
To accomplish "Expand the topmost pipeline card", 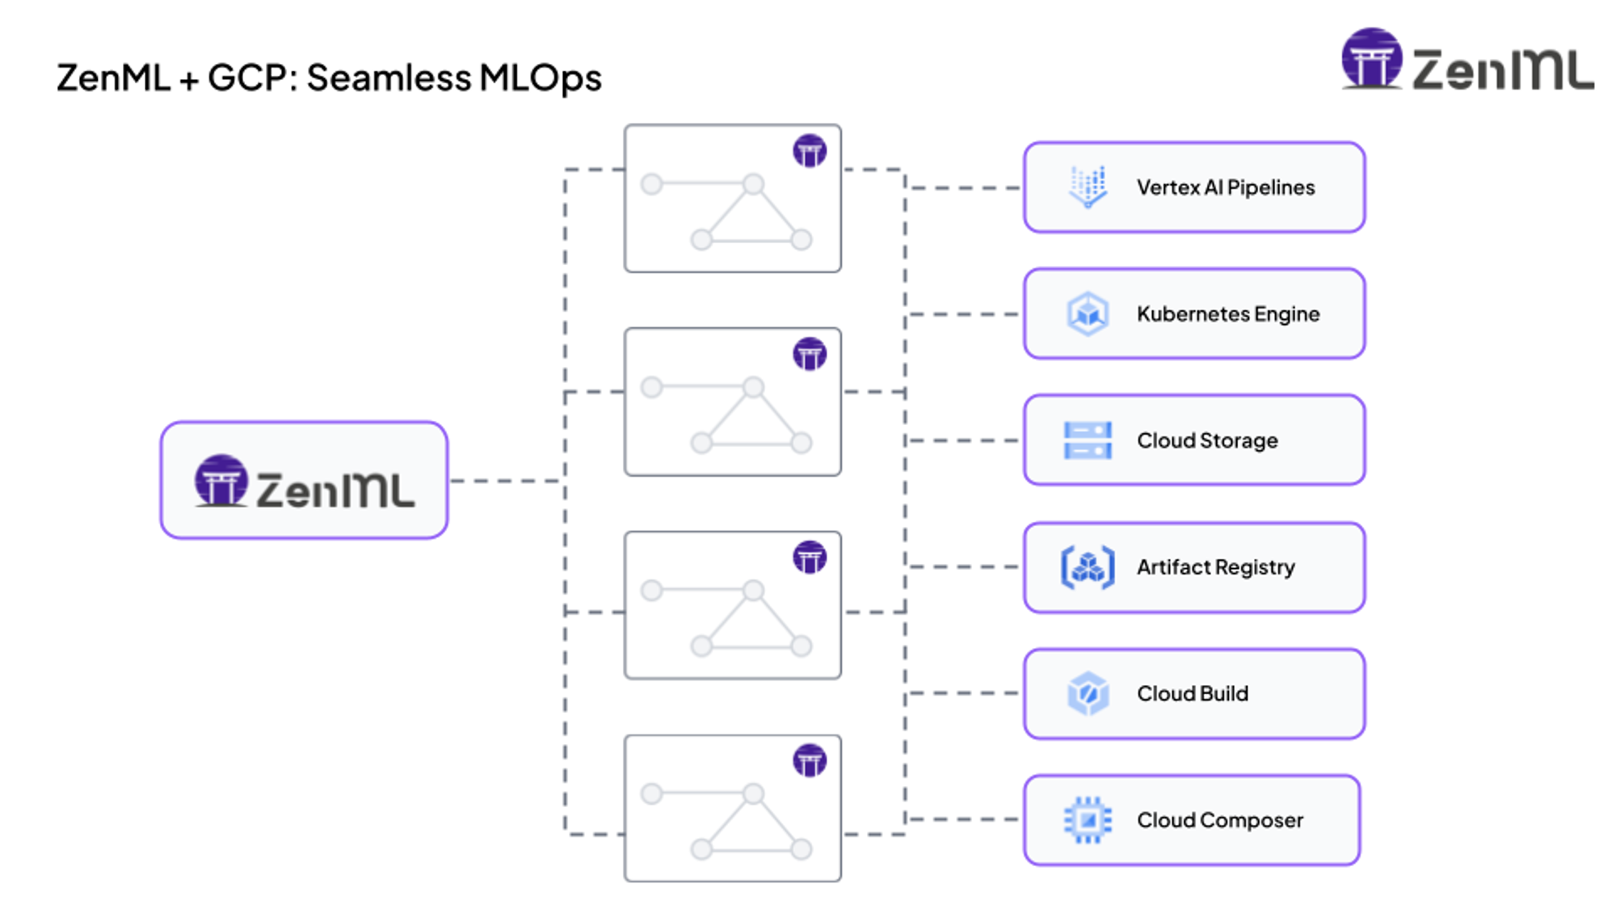I will 731,198.
